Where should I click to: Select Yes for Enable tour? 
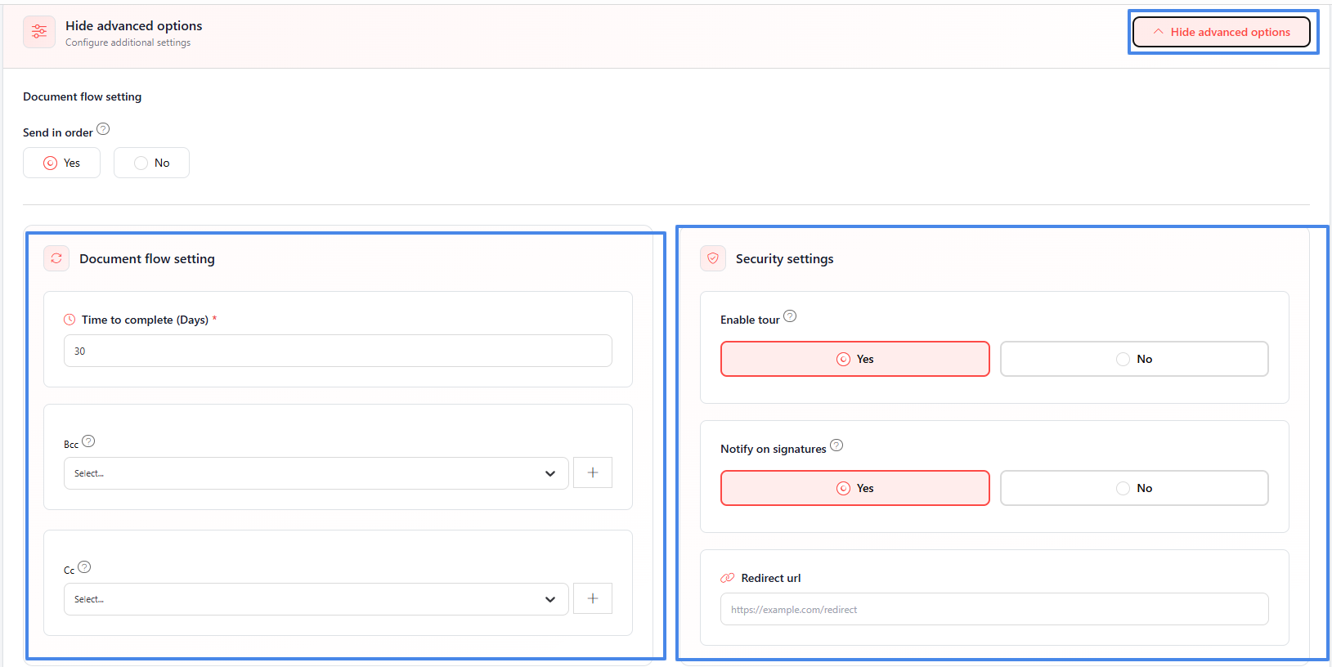click(855, 359)
